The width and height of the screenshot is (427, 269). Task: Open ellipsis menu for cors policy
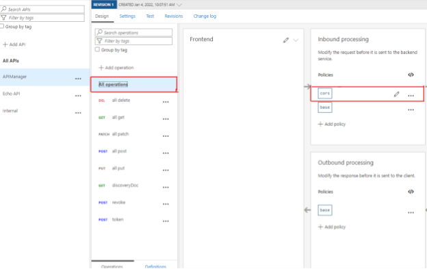pyautogui.click(x=411, y=96)
